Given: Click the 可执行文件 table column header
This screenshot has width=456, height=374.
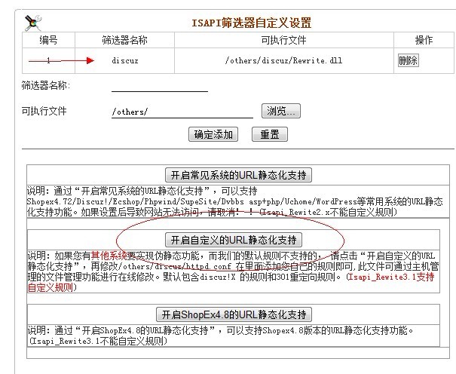Looking at the screenshot, I should pos(283,39).
